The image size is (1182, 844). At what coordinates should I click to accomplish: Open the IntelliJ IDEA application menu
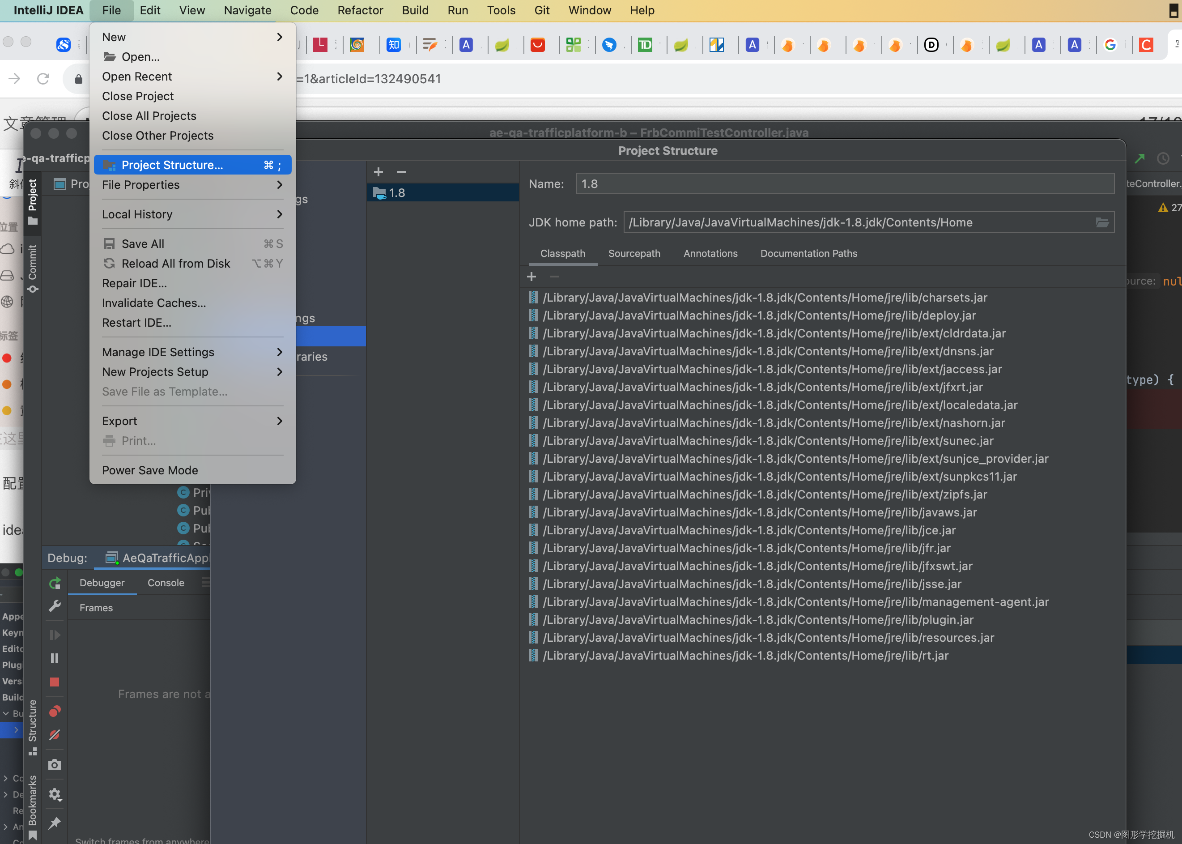48,10
